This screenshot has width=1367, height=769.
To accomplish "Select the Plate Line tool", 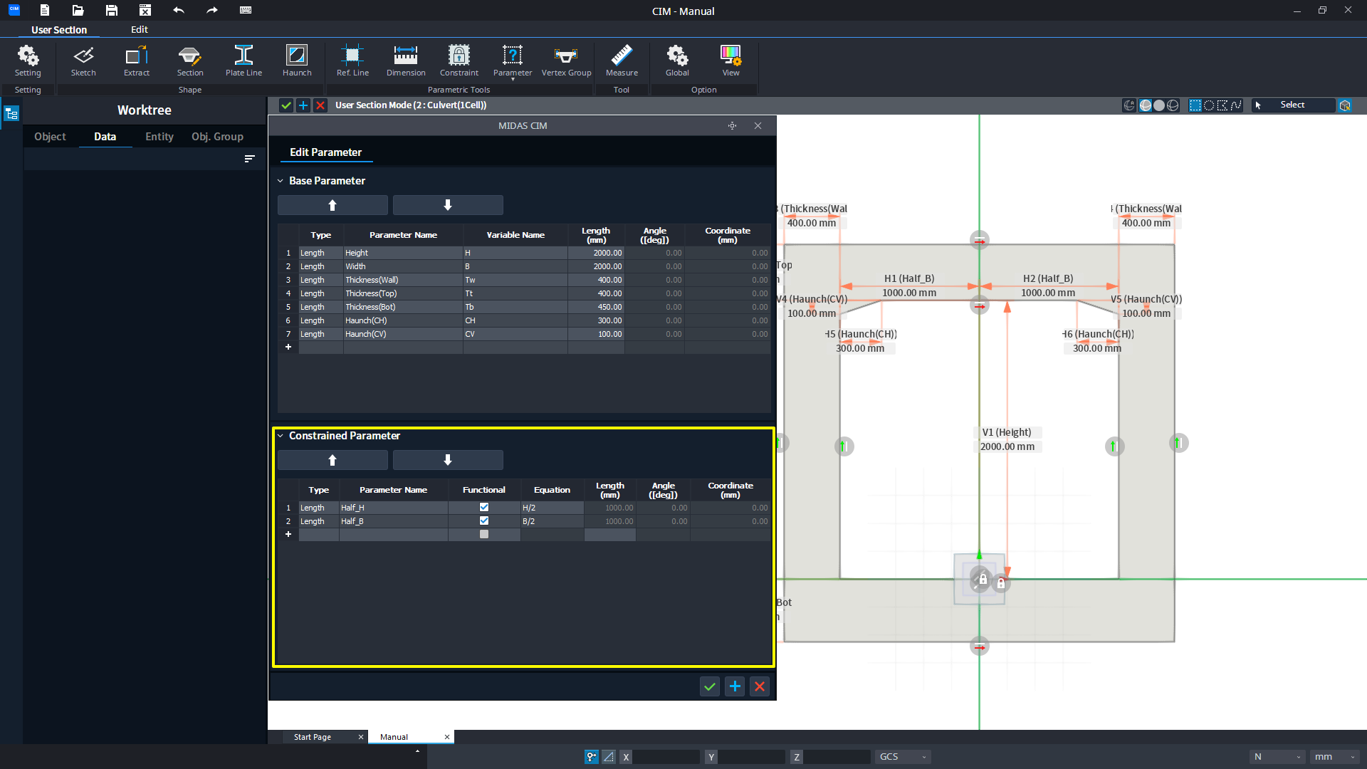I will [243, 61].
